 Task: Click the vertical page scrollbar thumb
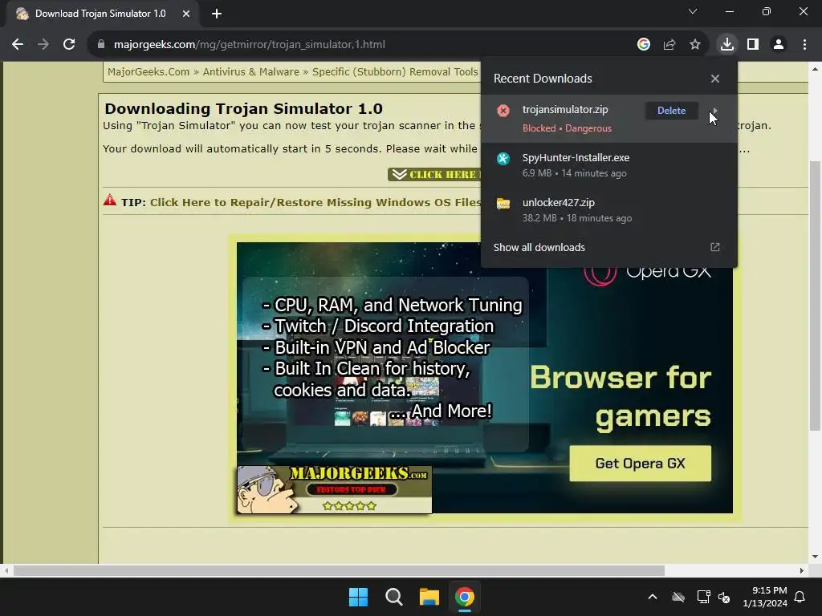tap(815, 296)
